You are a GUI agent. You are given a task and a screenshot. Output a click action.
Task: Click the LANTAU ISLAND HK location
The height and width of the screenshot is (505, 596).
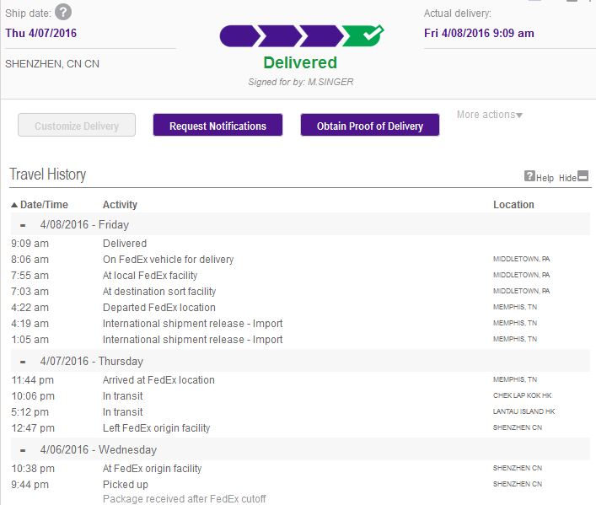(524, 411)
